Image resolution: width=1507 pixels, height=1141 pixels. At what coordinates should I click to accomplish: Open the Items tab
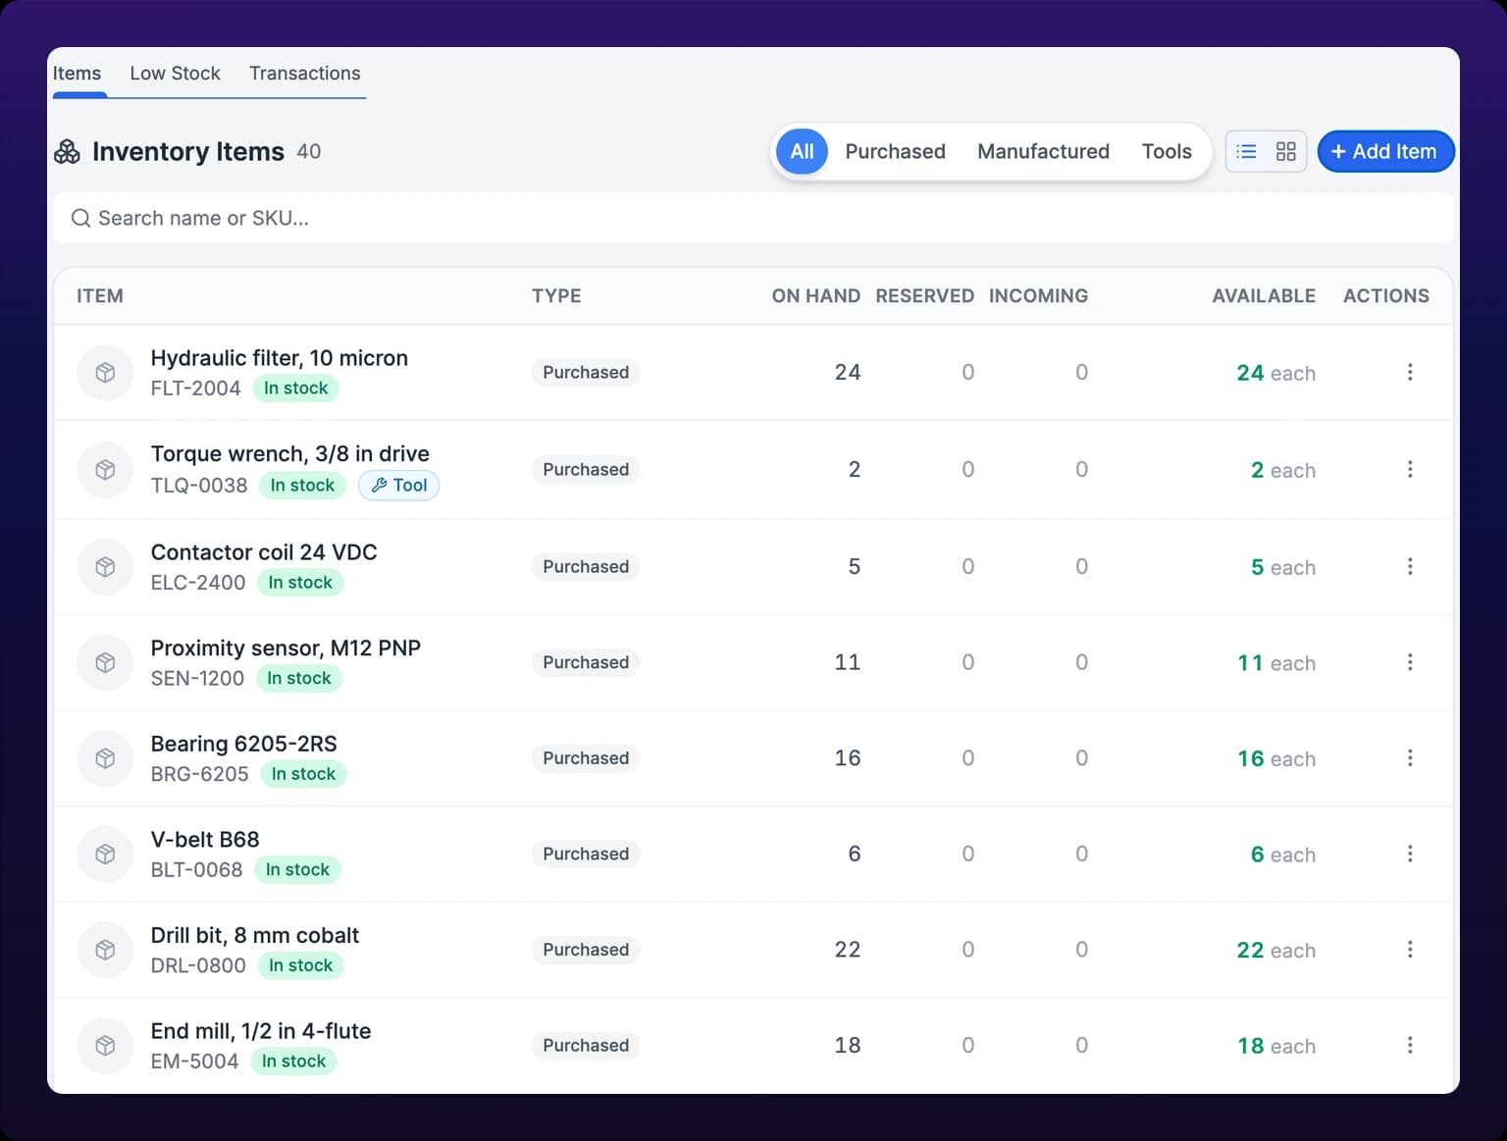click(x=77, y=74)
